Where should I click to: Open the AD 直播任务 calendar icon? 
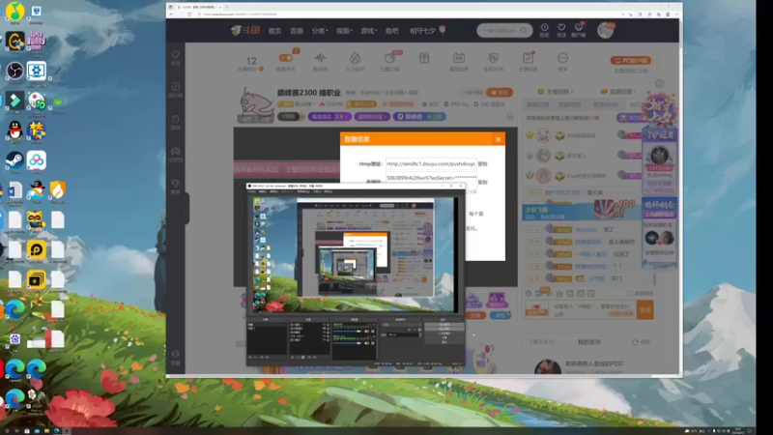click(x=458, y=58)
